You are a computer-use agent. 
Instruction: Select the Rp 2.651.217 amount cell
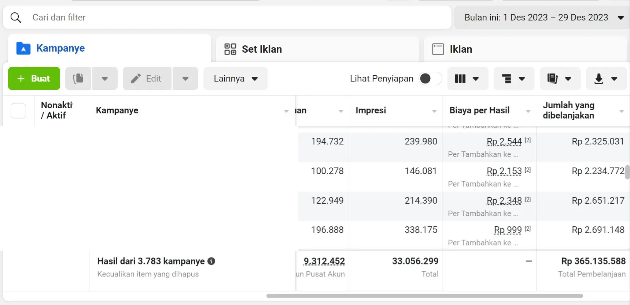click(x=598, y=201)
